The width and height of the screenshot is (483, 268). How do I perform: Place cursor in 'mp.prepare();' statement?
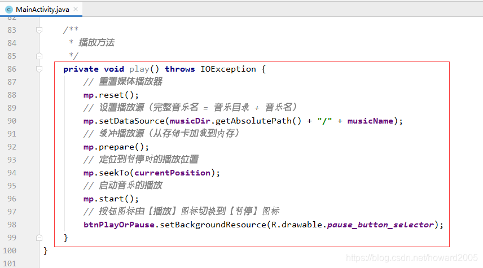coord(116,147)
